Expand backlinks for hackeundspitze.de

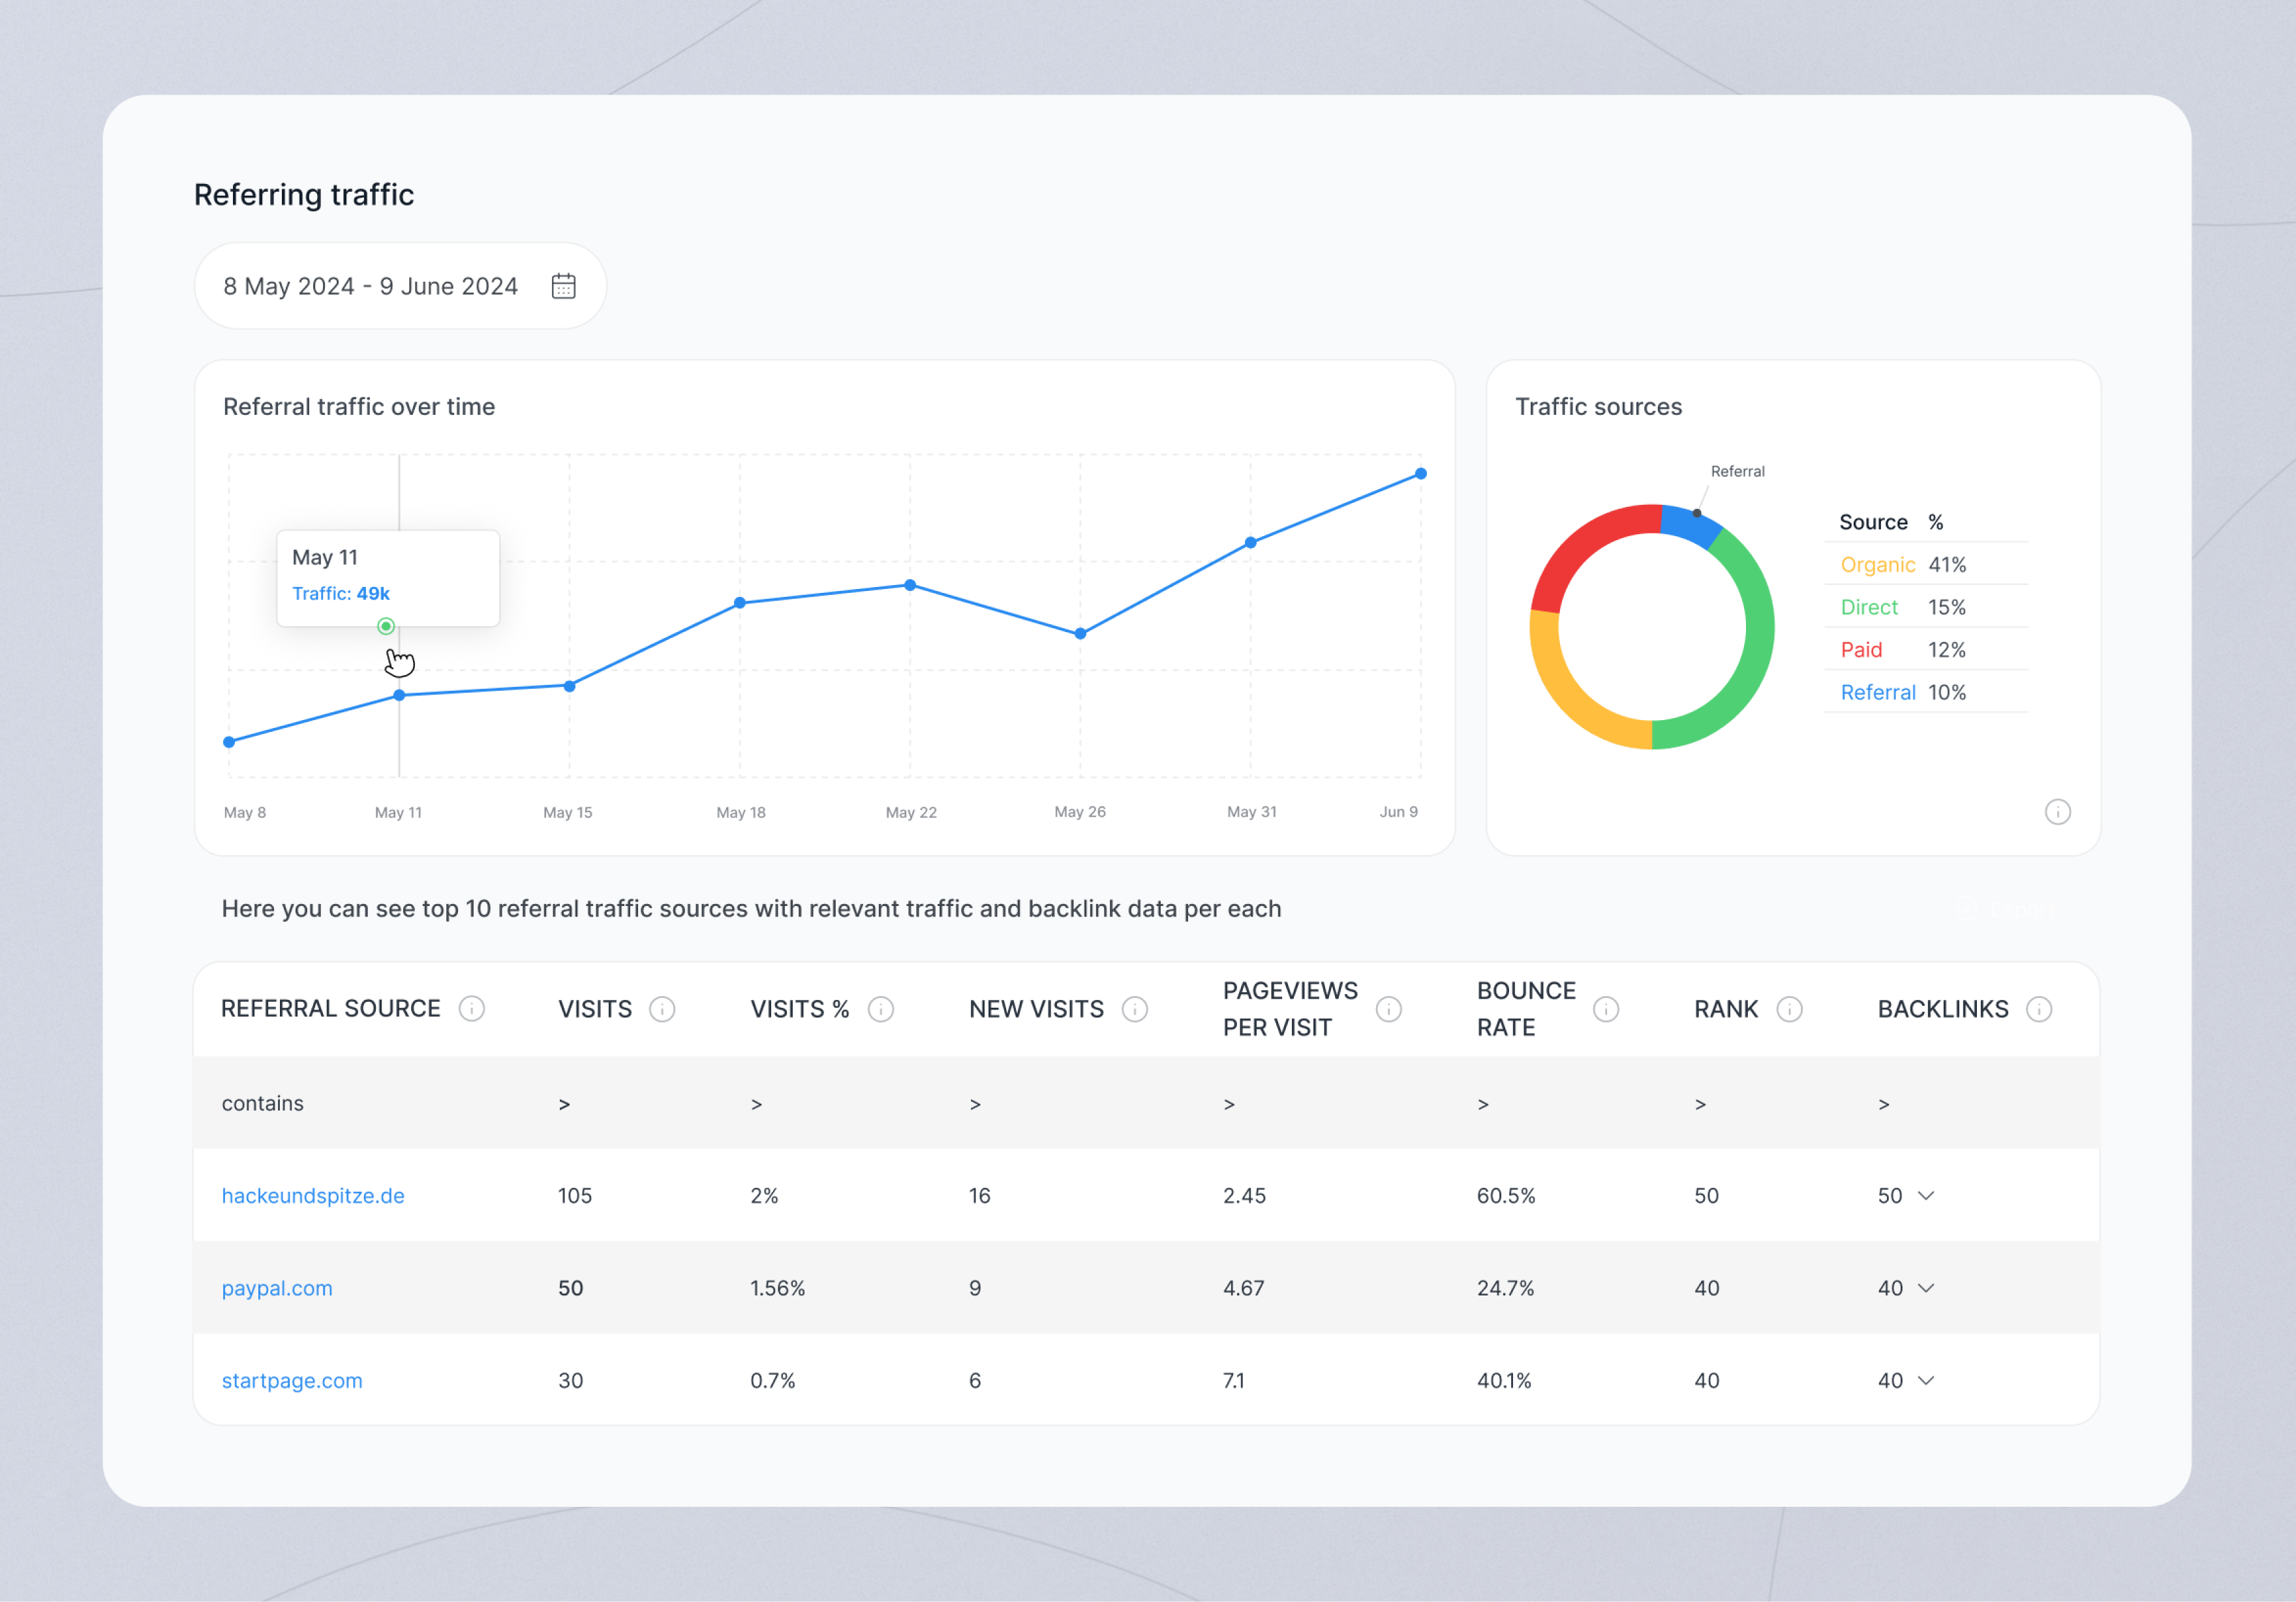[x=1925, y=1194]
